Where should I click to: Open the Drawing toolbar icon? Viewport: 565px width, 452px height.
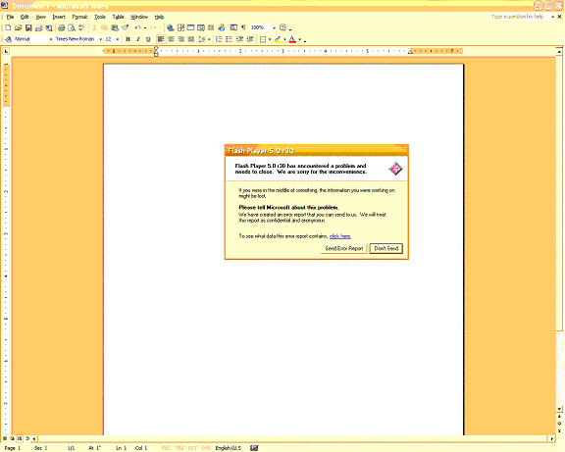pos(222,27)
